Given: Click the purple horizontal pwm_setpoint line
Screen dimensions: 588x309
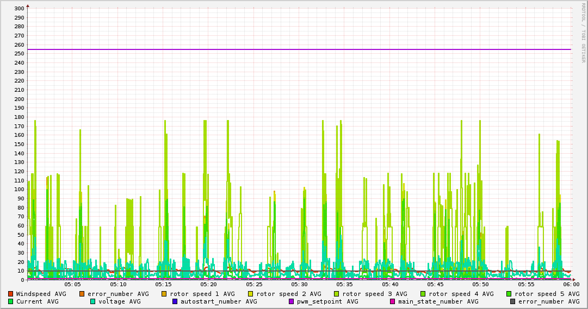Looking at the screenshot, I should (299, 49).
